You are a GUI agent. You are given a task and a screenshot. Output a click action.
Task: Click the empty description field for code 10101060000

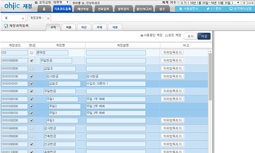(116, 128)
